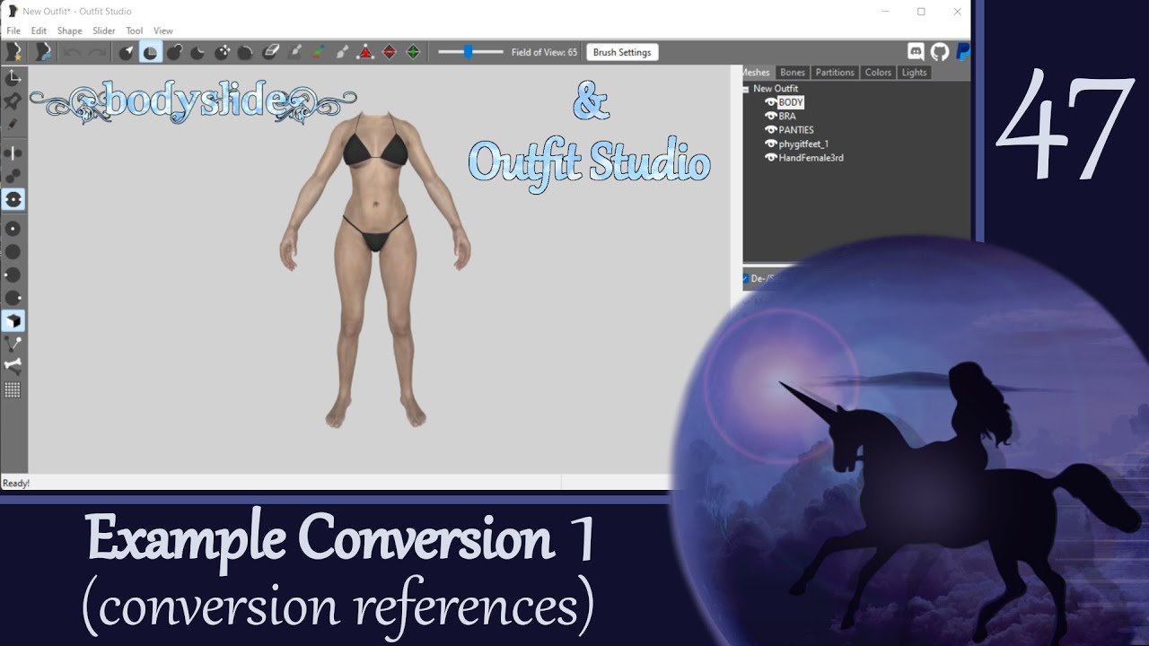Open the Shape menu
The width and height of the screenshot is (1149, 646).
(69, 31)
